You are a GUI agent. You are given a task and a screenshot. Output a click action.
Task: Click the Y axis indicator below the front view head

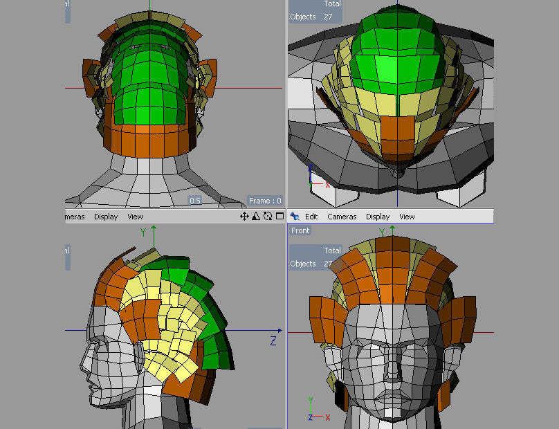(309, 400)
